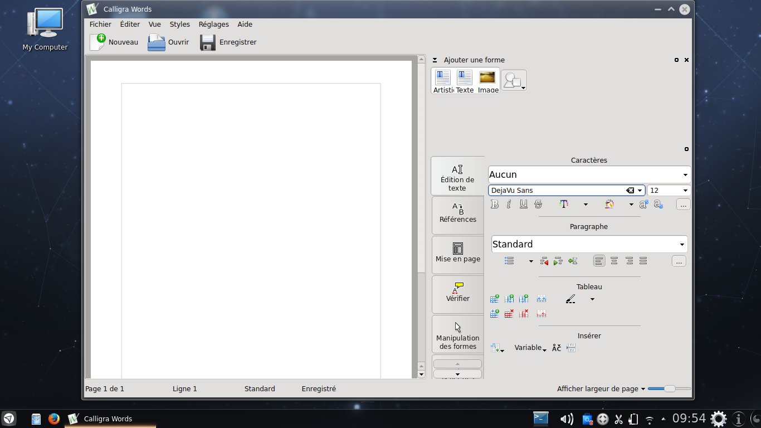
Task: Open the Réglages menu
Action: click(214, 25)
